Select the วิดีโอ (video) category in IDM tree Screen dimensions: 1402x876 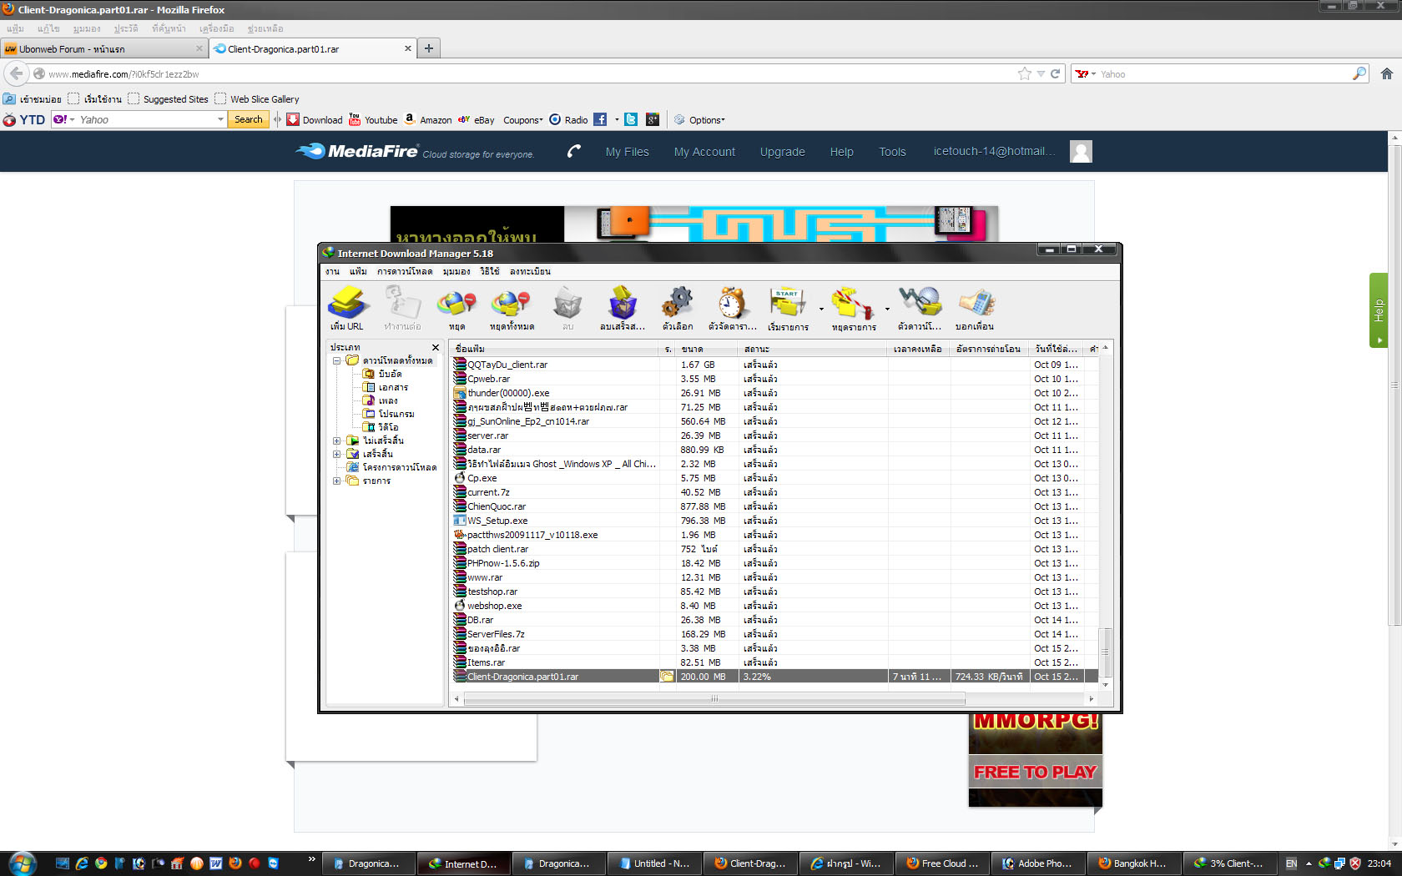point(381,428)
